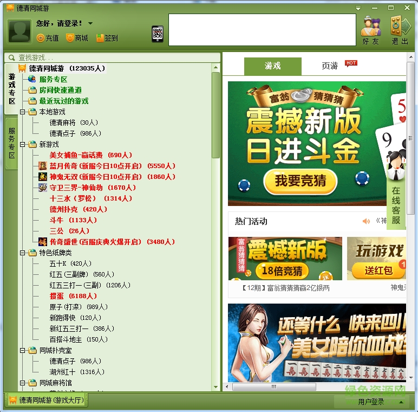
Task: Open the QR code phone icon
Action: (x=158, y=34)
